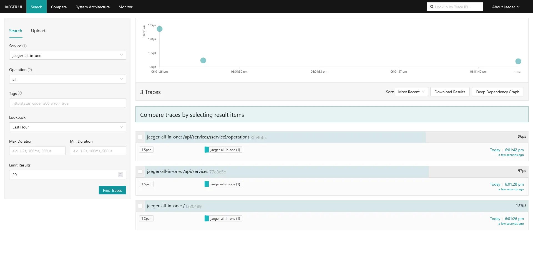533x255 pixels.
Task: Click the search magnifier icon in Trace ID lookup
Action: [x=432, y=7]
